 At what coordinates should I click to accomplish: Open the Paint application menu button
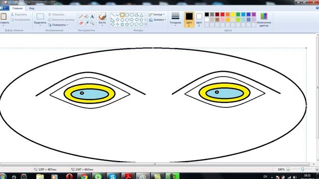(x=4, y=8)
